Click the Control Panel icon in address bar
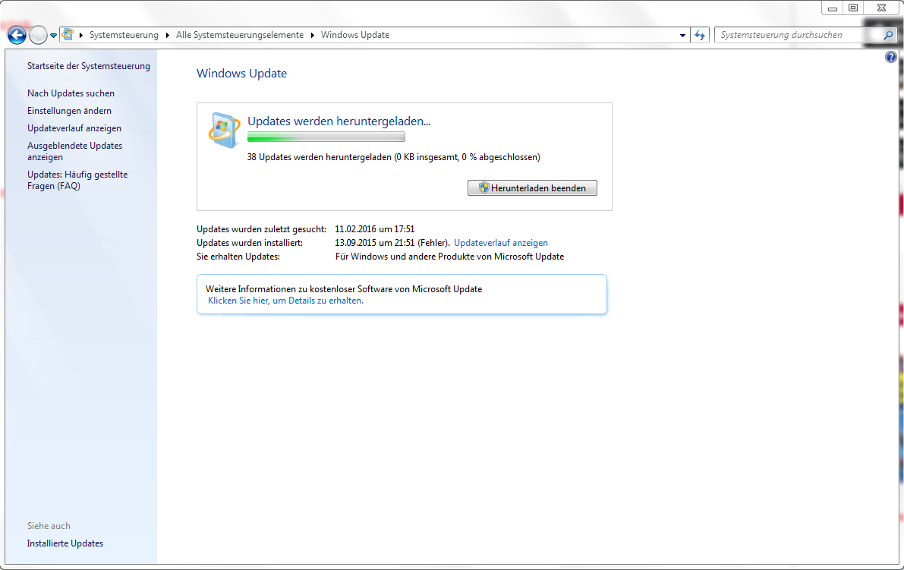The width and height of the screenshot is (904, 570). click(68, 35)
